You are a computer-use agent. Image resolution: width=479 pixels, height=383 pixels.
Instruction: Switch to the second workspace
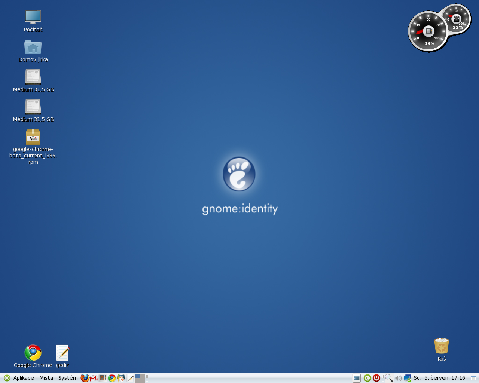[x=142, y=376]
